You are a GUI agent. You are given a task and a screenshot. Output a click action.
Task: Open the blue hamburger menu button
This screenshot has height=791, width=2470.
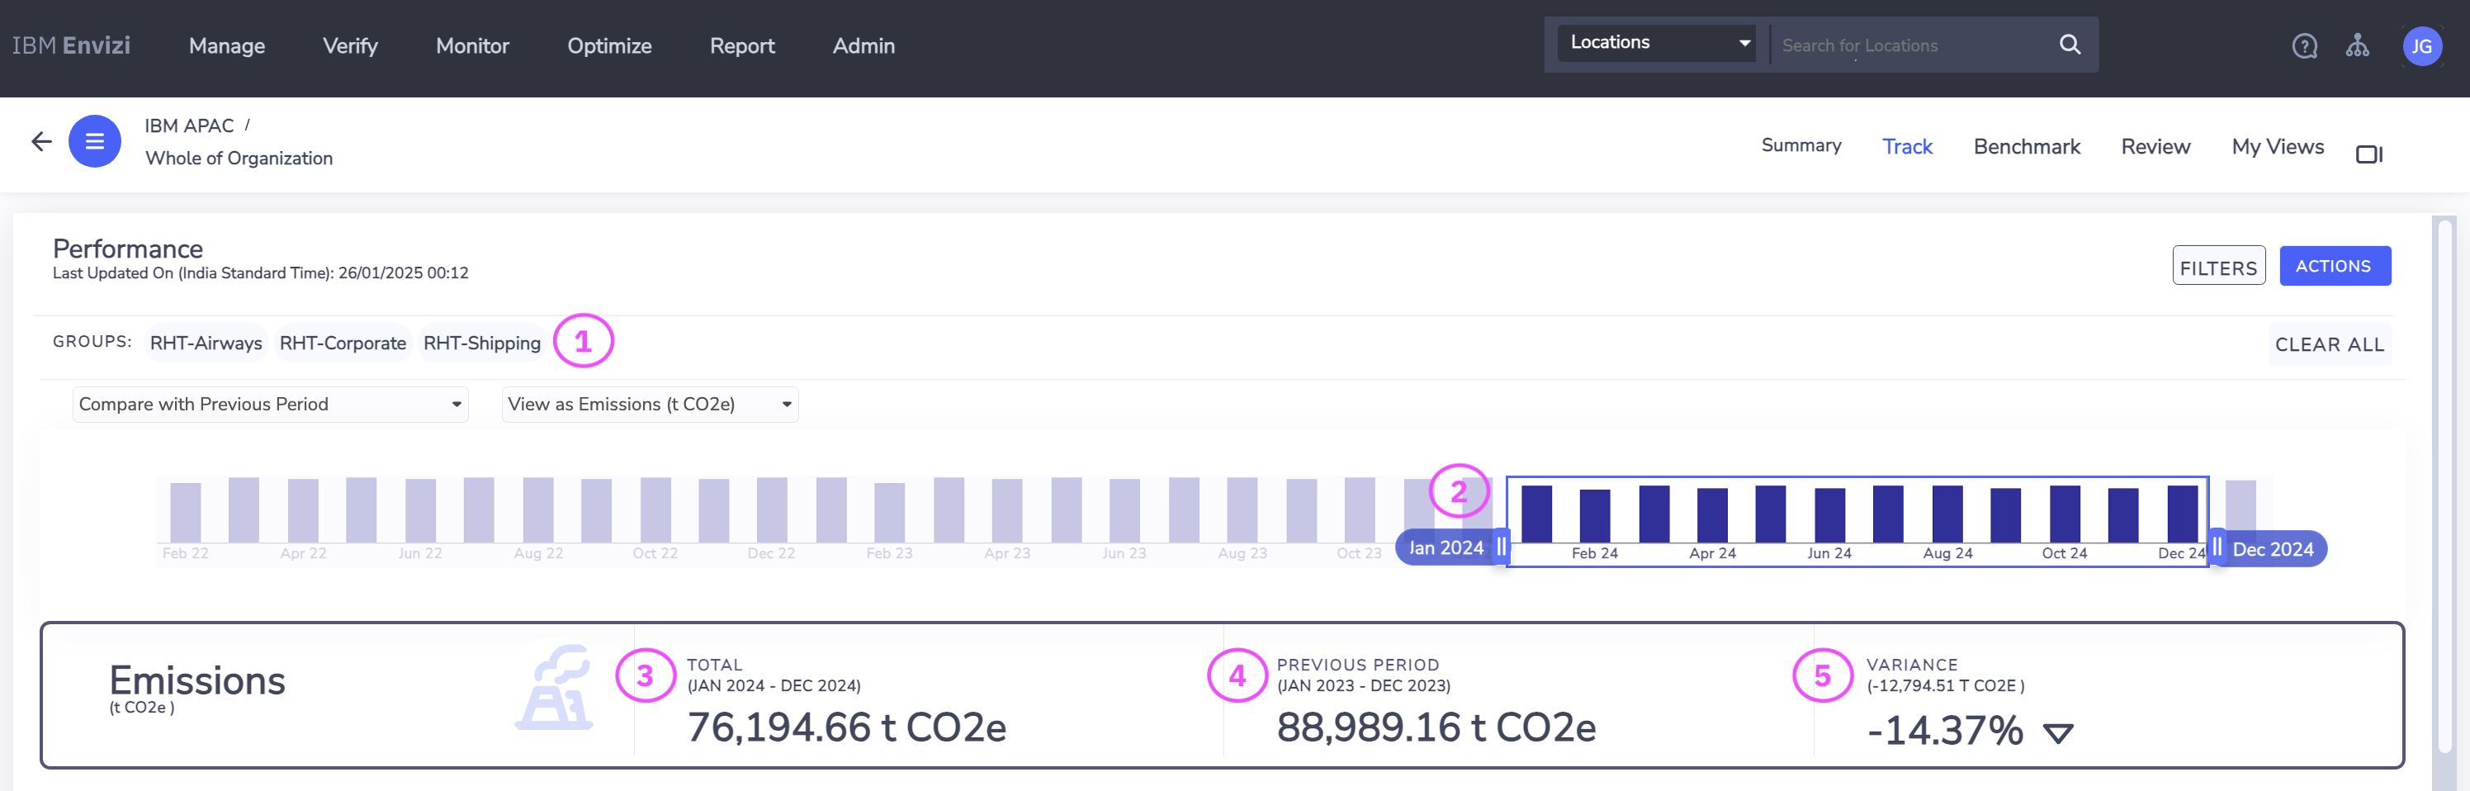click(95, 142)
